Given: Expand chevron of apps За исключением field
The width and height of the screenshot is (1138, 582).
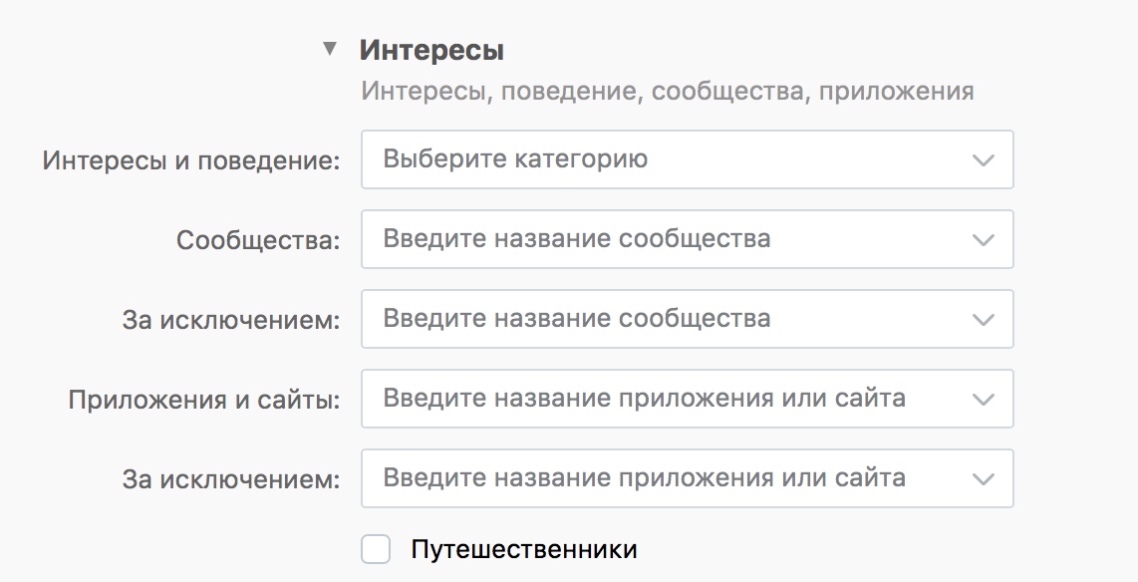Looking at the screenshot, I should pyautogui.click(x=984, y=479).
